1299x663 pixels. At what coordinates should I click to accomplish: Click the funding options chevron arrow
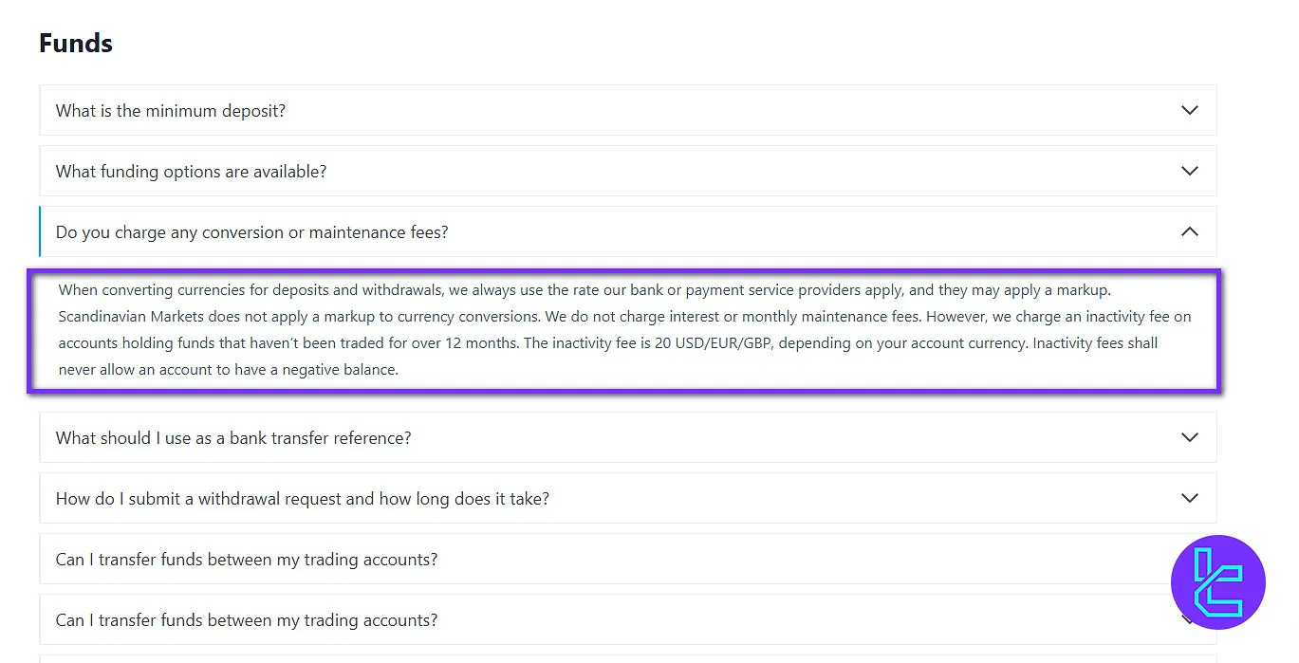coord(1189,171)
